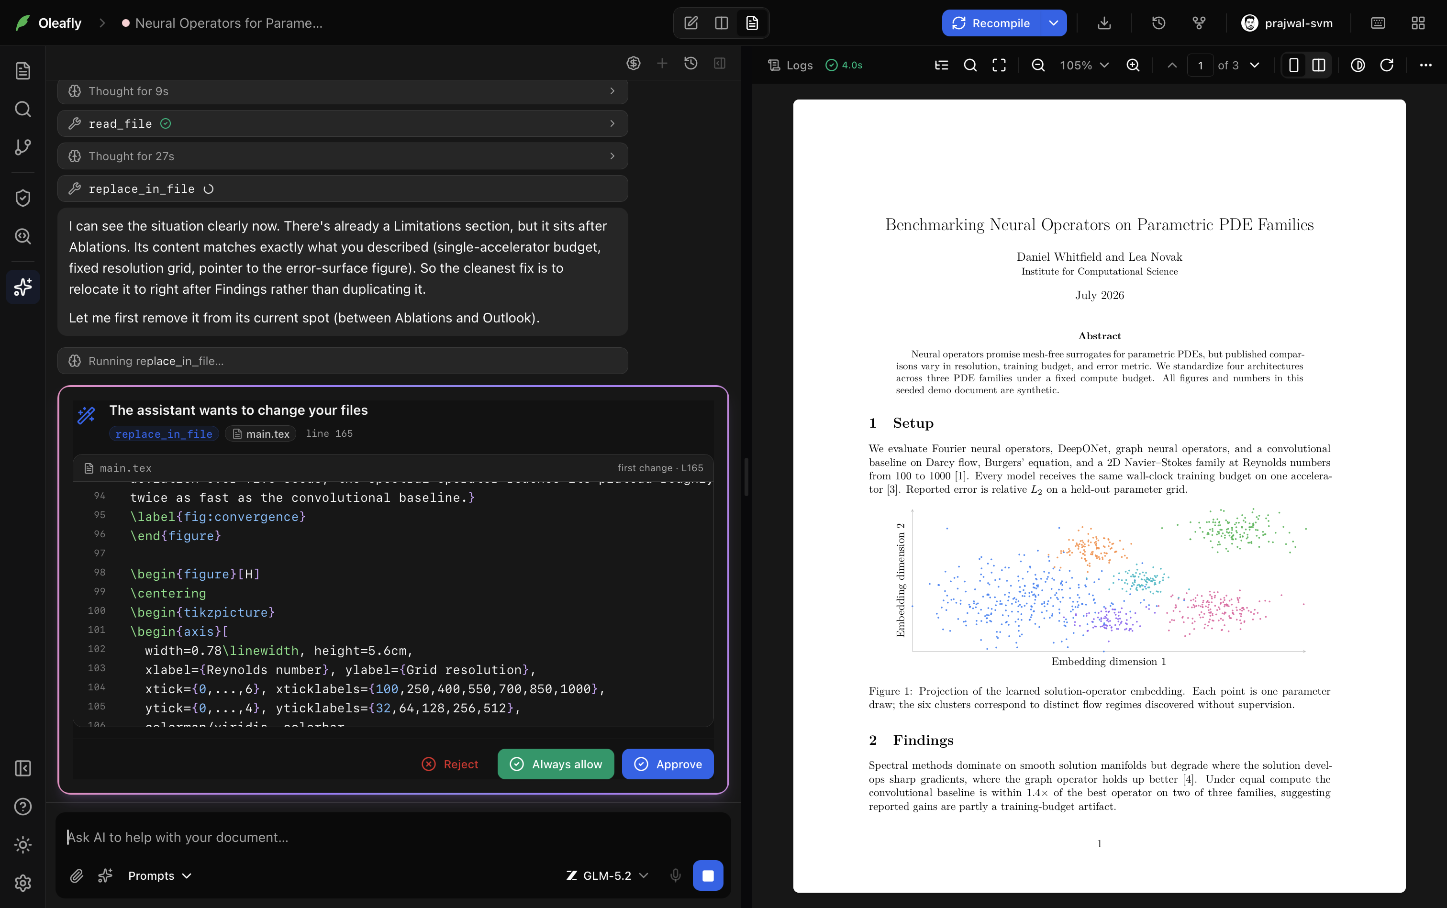
Task: Open the apps grid icon
Action: pyautogui.click(x=1418, y=23)
